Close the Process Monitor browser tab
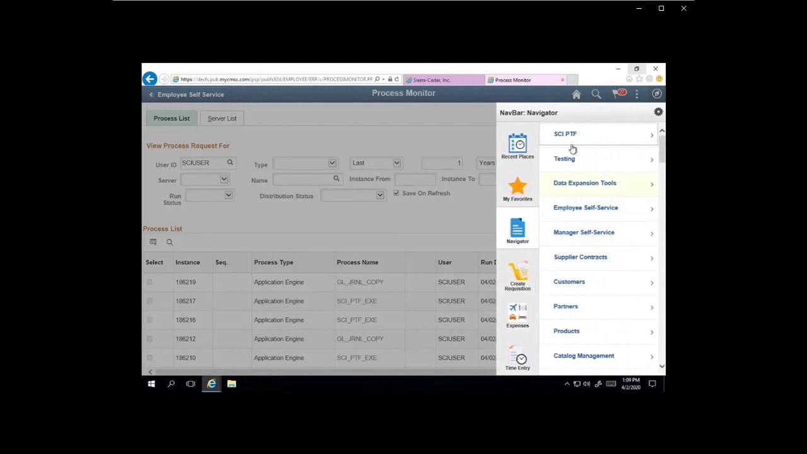 point(562,80)
